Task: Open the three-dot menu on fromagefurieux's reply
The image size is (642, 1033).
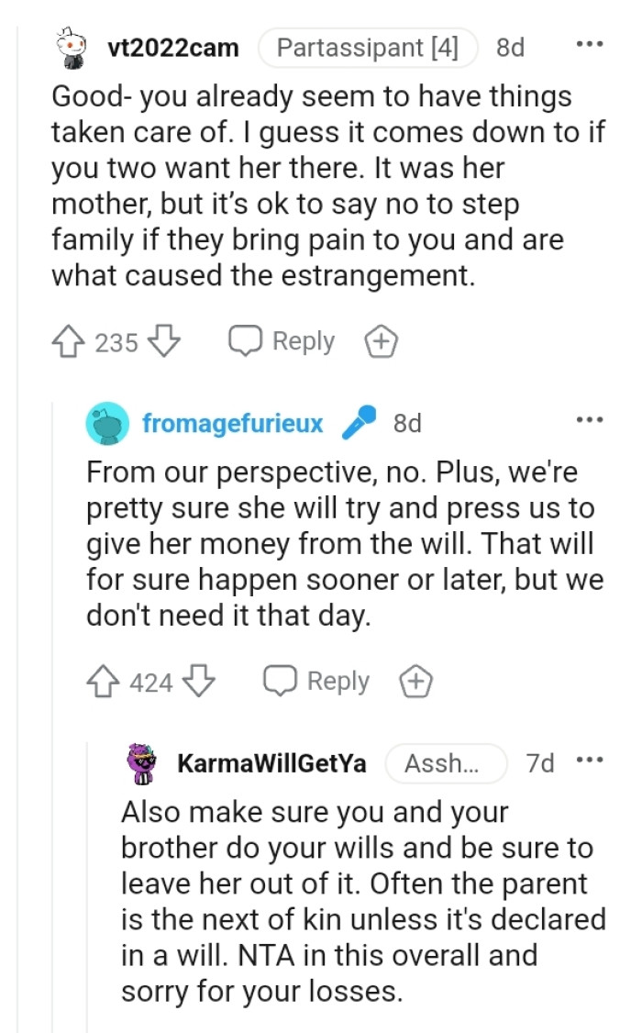Action: pos(589,420)
